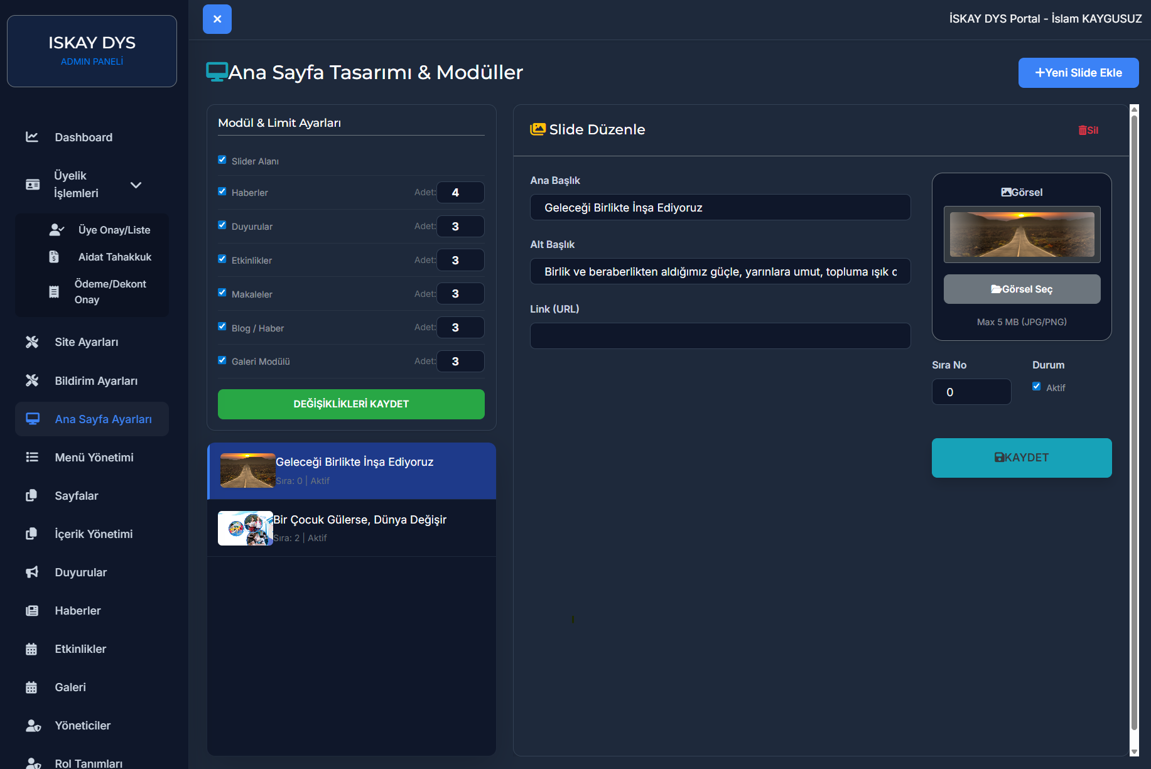
Task: Uncheck the Slider Alanı checkbox
Action: pyautogui.click(x=222, y=160)
